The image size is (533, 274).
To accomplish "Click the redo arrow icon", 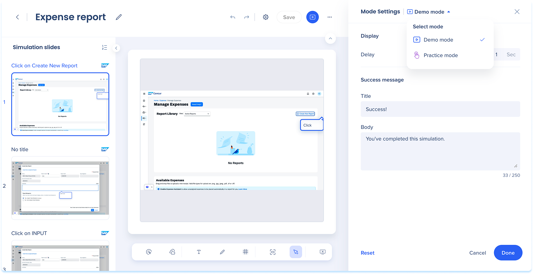I will click(246, 17).
